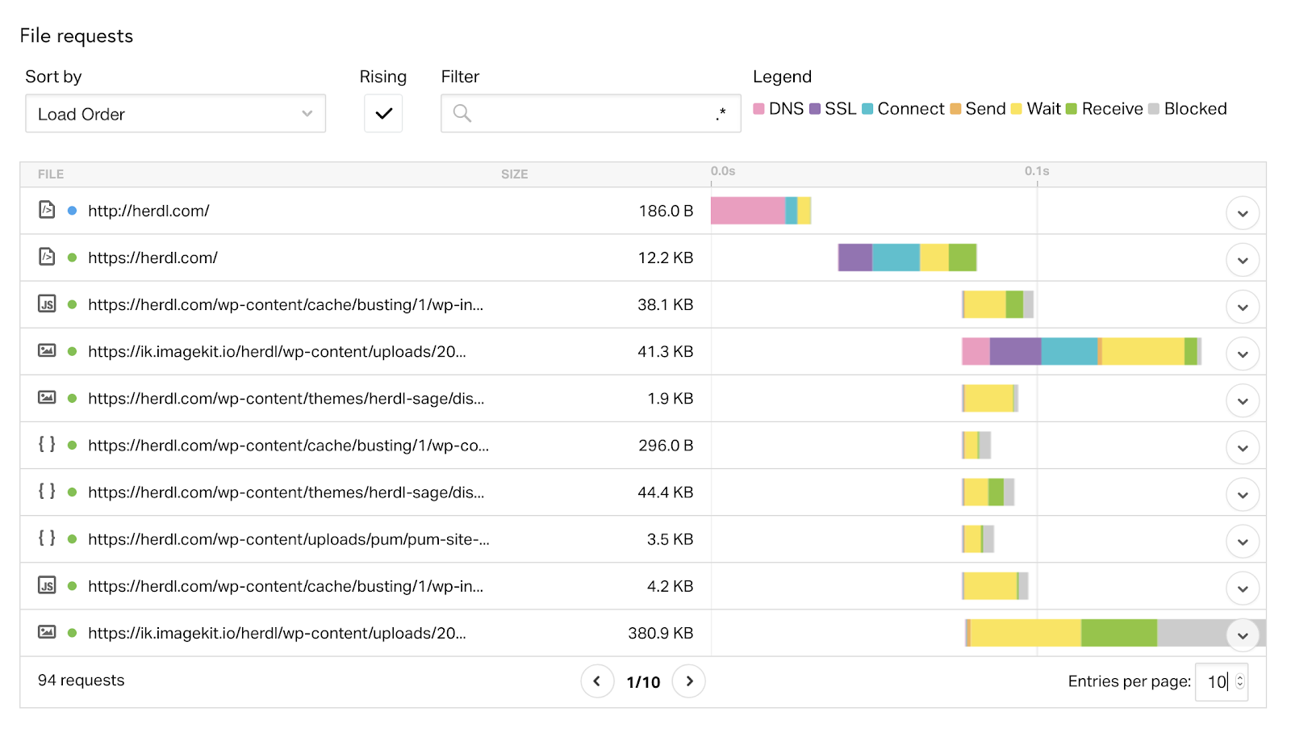Click the image icon on the ik.imagekit.io 41.3 KB row
Screen dimensions: 1291x737
[x=47, y=351]
